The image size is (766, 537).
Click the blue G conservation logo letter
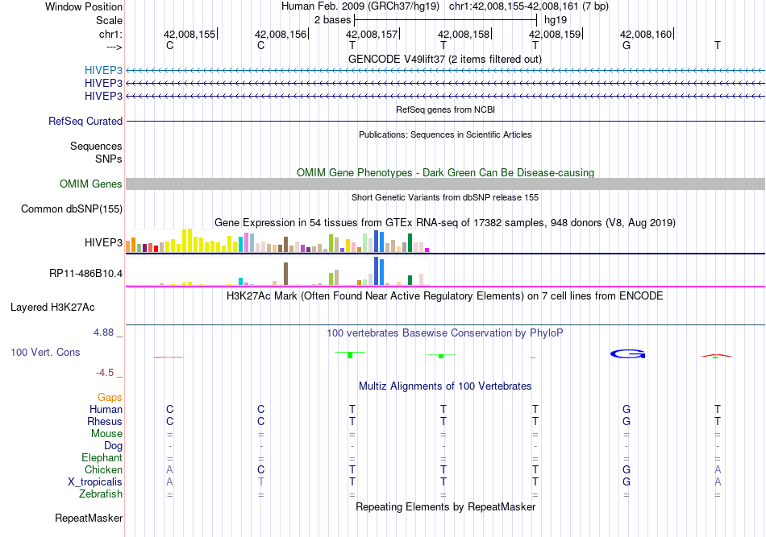point(628,354)
